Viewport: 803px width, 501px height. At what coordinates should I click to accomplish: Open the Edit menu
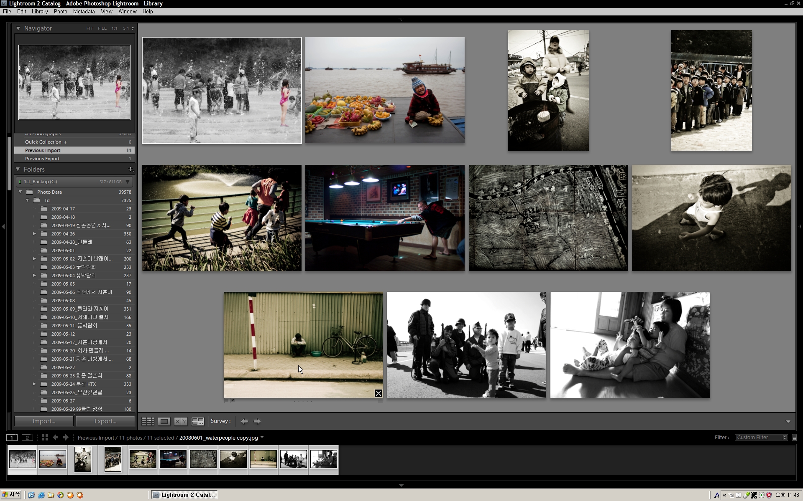coord(21,12)
